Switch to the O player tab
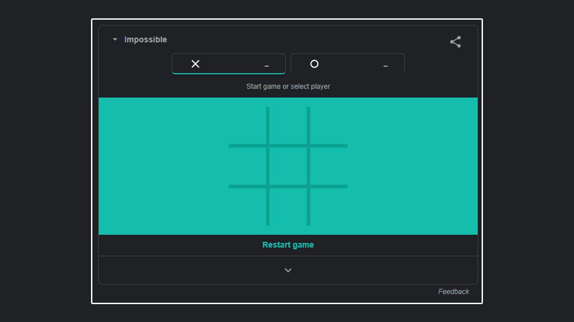The width and height of the screenshot is (574, 322). [x=347, y=64]
